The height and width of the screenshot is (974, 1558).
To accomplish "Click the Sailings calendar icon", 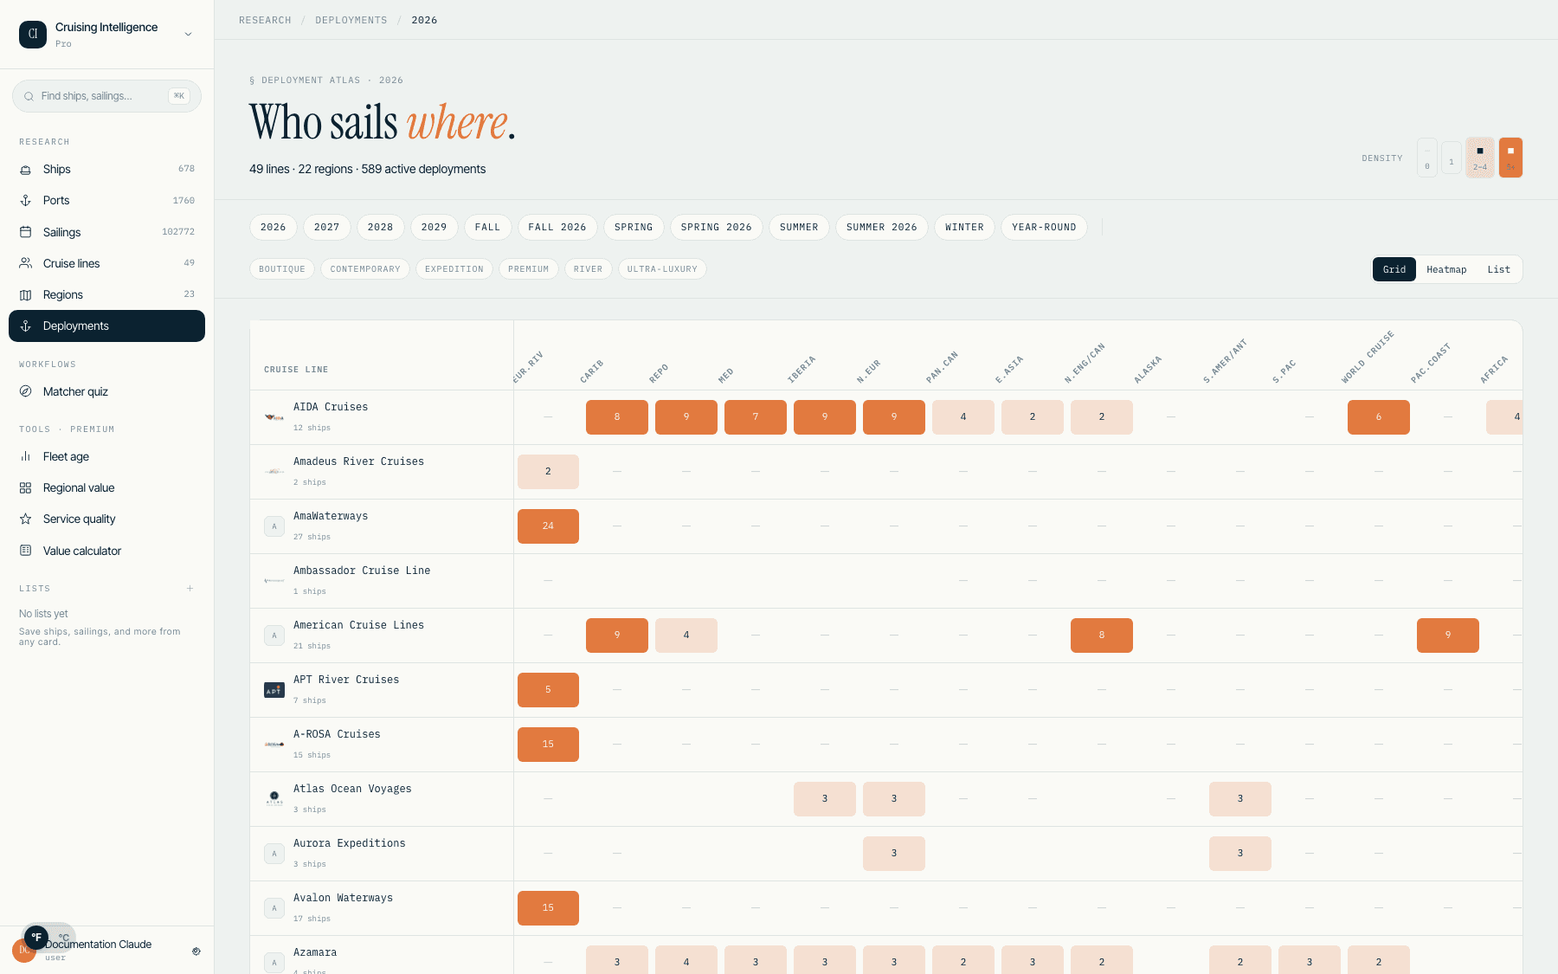I will coord(26,232).
